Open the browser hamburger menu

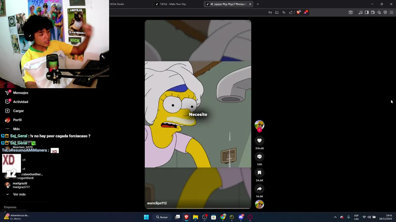(391, 12)
